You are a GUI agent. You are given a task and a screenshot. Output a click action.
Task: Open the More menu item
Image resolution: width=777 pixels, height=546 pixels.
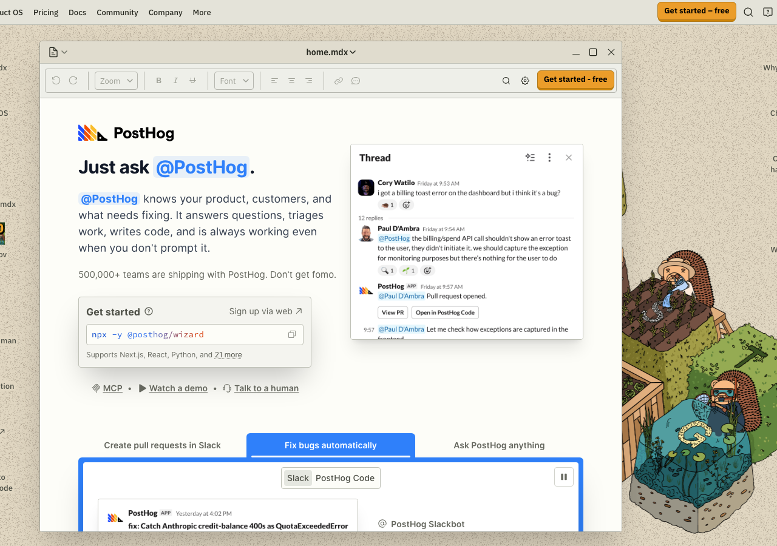[202, 12]
